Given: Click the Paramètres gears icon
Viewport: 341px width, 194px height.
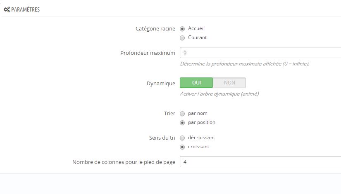Looking at the screenshot, I should (7, 9).
